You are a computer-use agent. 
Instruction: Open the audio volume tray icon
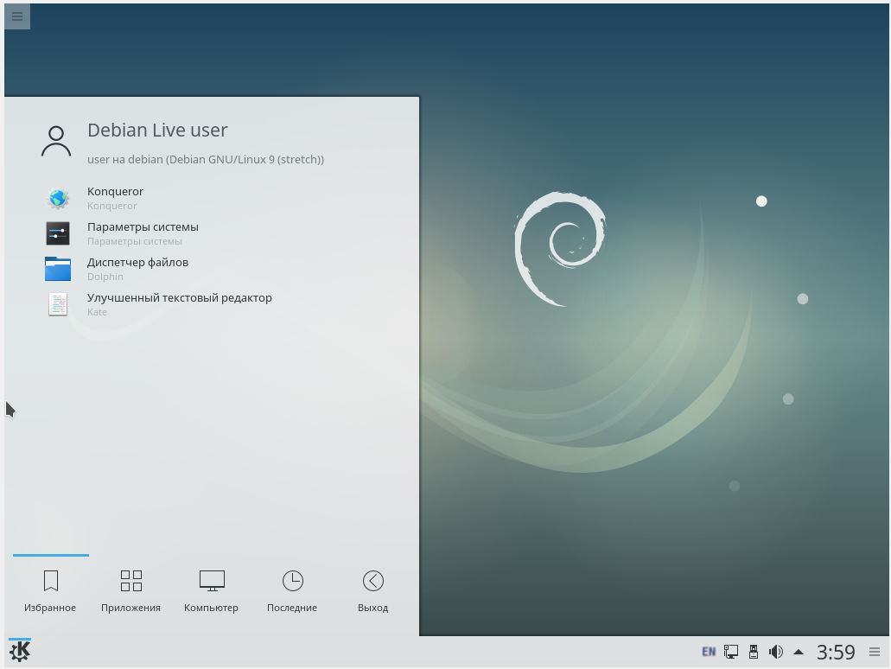[x=776, y=652]
